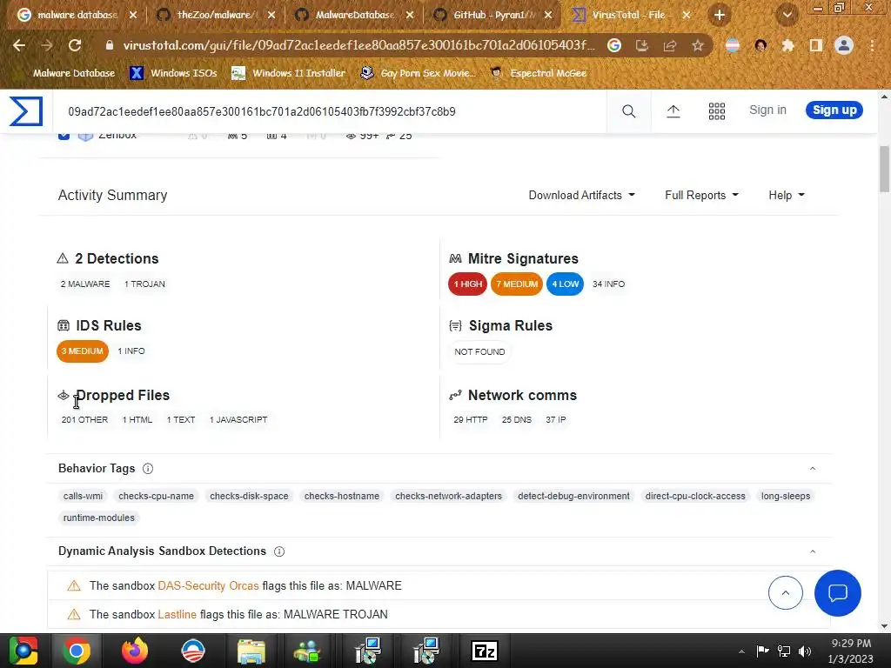Click the 7 MEDIUM Mitre badge

coord(517,284)
